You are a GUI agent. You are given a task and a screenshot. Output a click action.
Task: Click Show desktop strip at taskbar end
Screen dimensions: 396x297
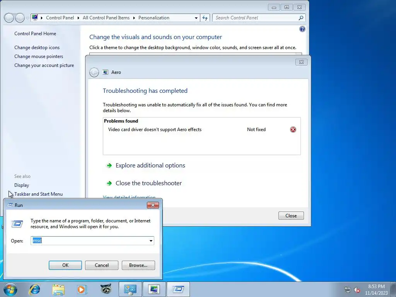[x=394, y=289]
